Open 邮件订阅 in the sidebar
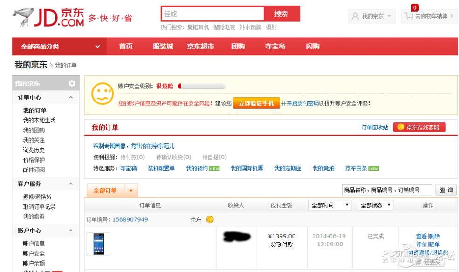 click(34, 170)
